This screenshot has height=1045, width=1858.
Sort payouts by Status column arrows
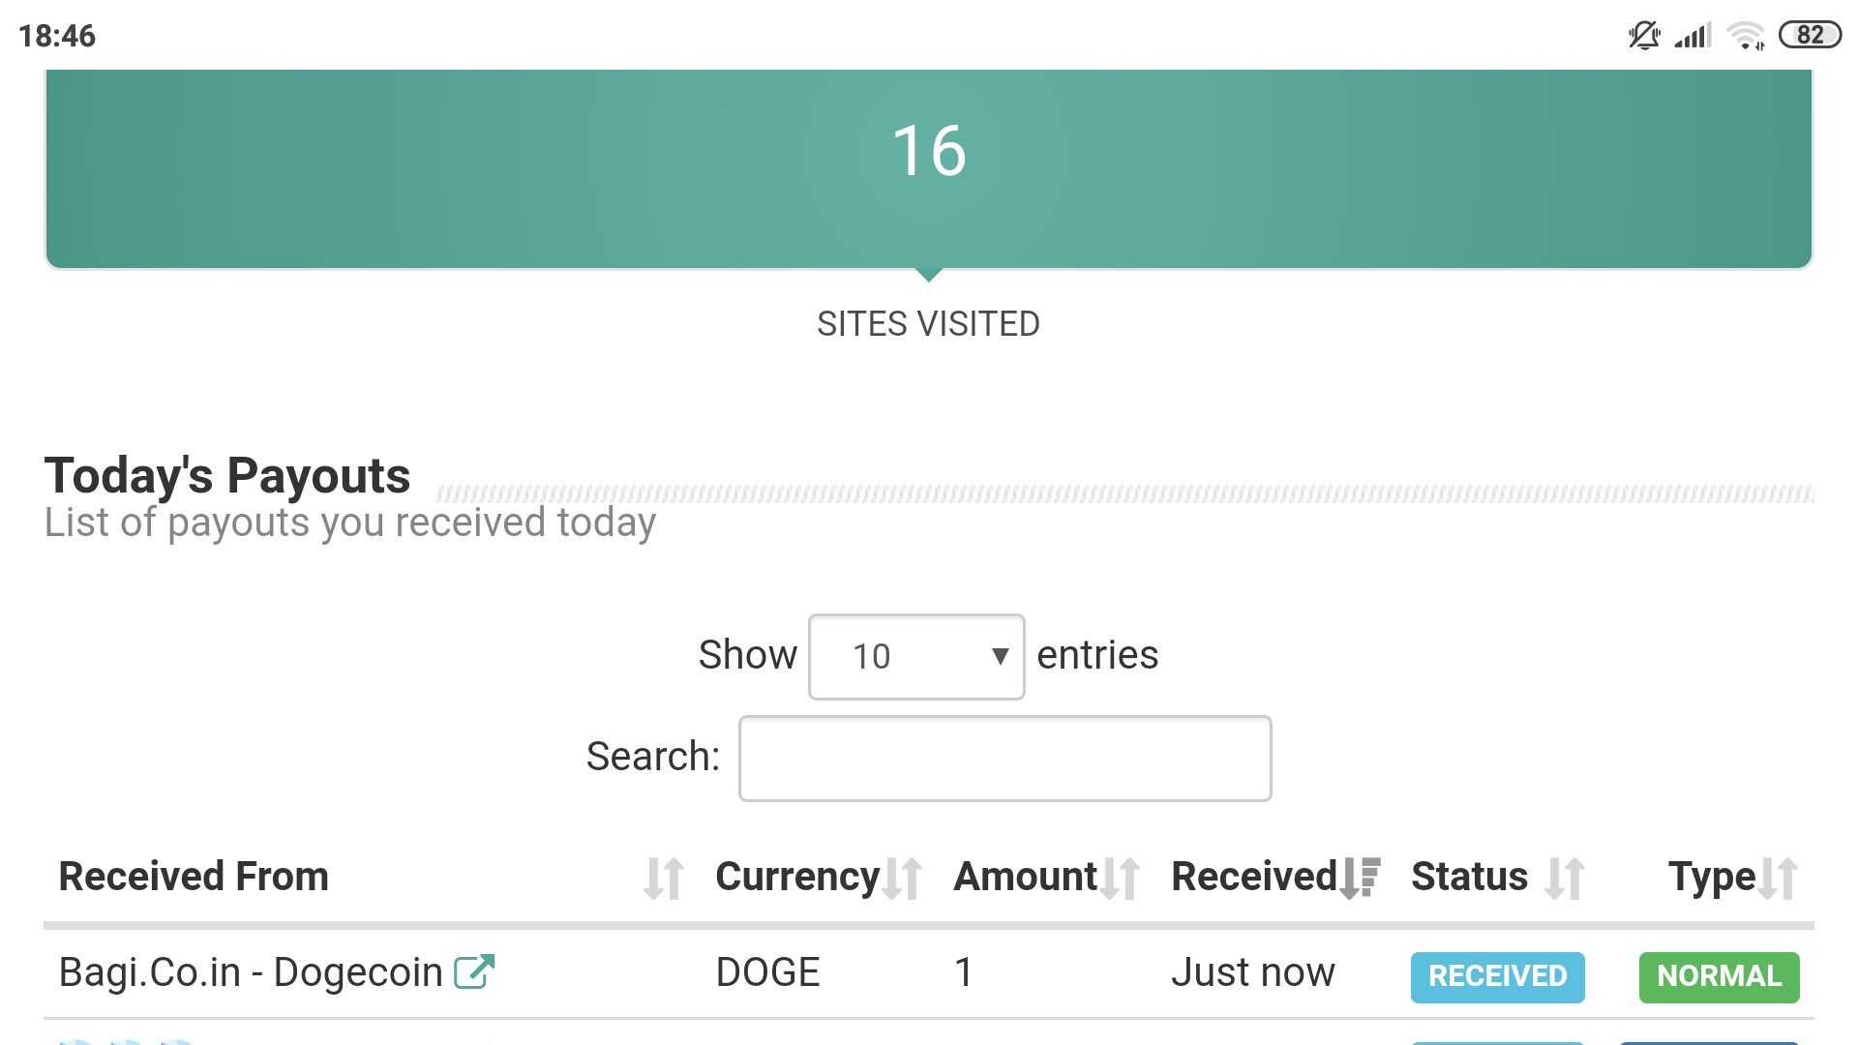click(x=1564, y=878)
